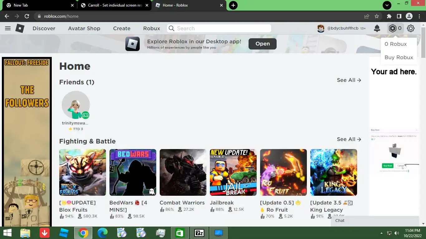Open the Blox Fruits game thumbnail
The image size is (426, 239).
(x=83, y=172)
